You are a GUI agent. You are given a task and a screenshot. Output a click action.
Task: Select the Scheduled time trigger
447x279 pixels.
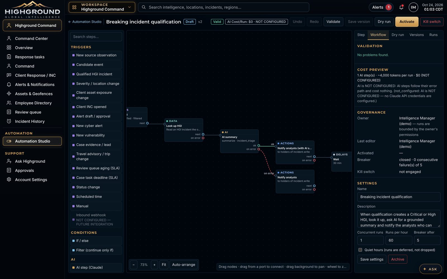tap(96, 197)
